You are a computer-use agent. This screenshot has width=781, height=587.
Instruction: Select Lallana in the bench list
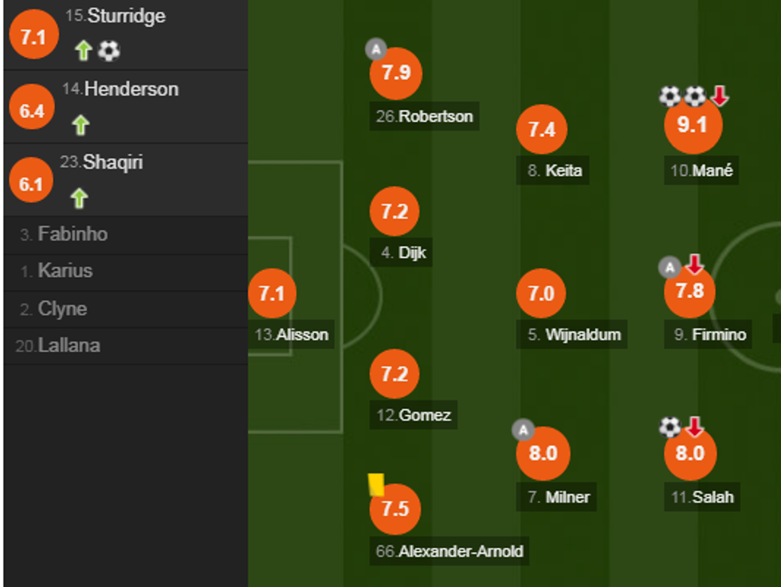tap(70, 346)
